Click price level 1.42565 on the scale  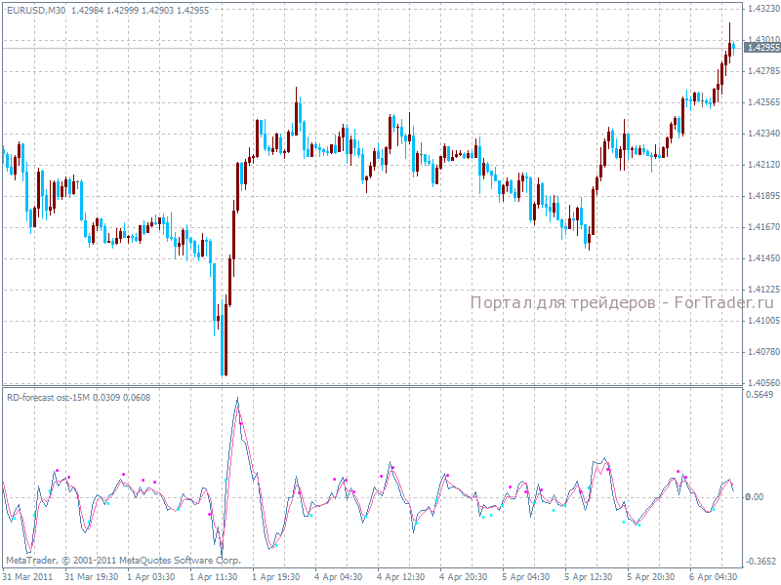[x=763, y=102]
